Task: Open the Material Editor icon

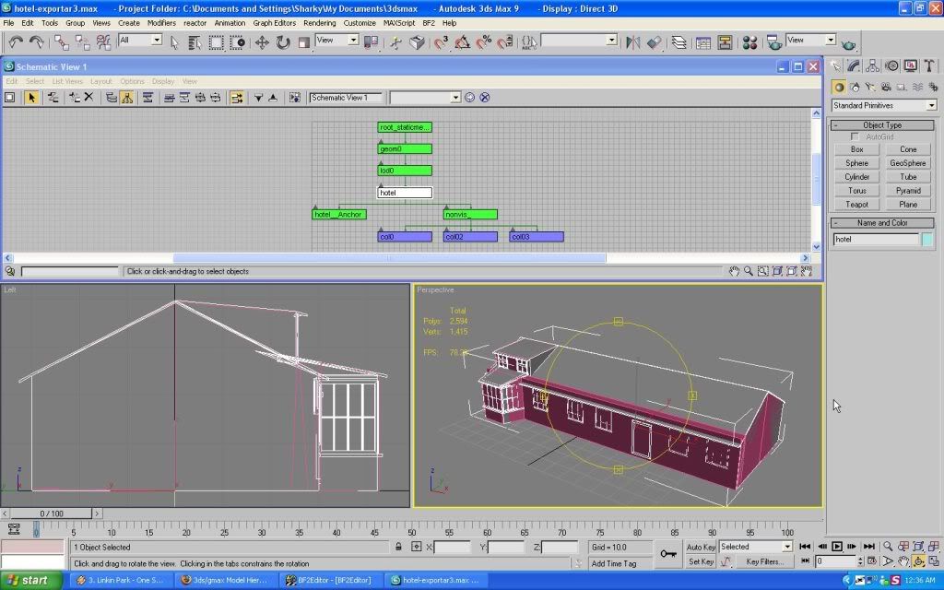Action: click(749, 41)
